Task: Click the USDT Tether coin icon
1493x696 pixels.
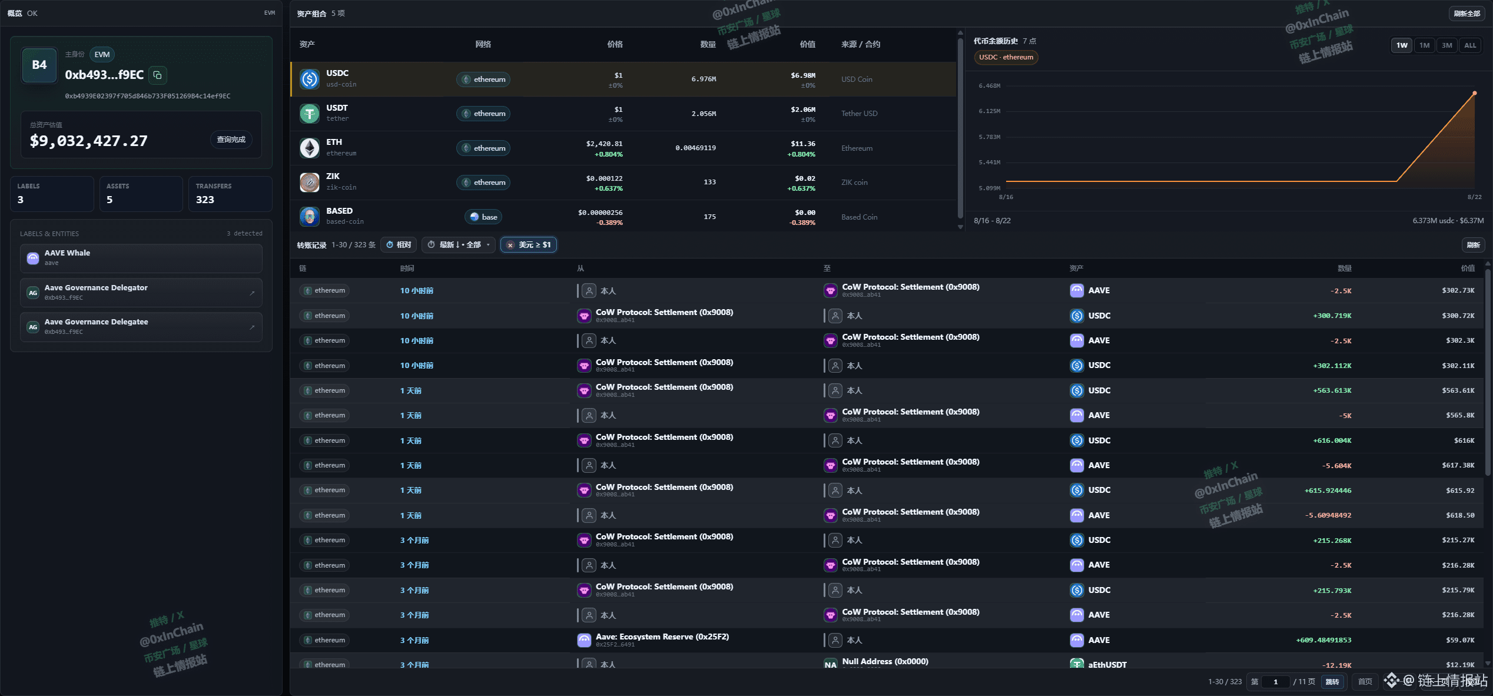Action: (310, 114)
